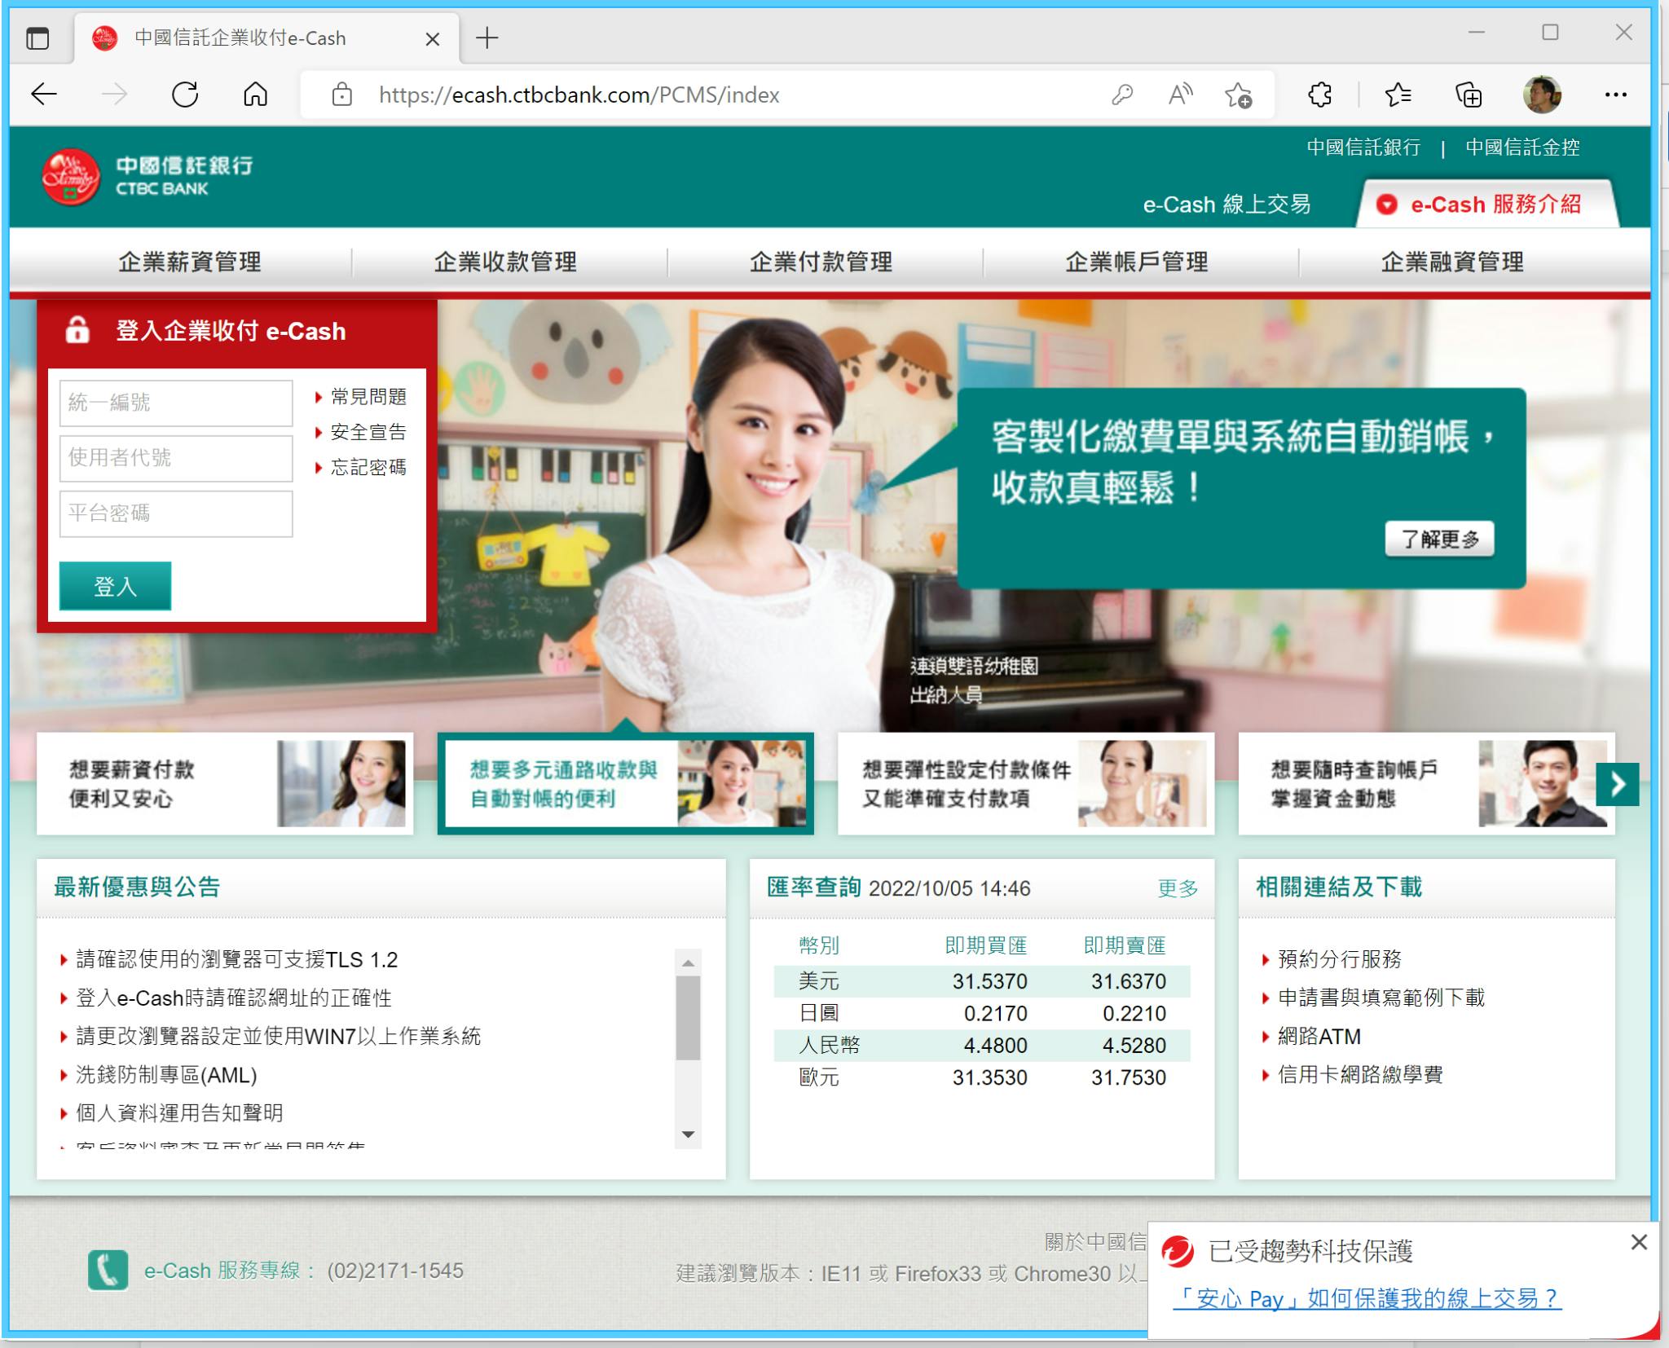Viewport: 1669px width, 1348px height.
Task: Click the 統一編號 input field
Action: [x=175, y=403]
